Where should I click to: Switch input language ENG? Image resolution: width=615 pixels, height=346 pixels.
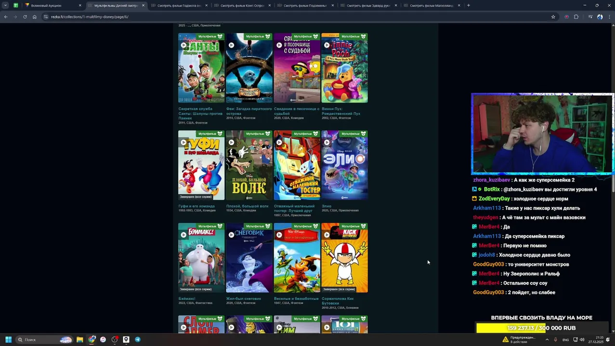[x=565, y=340]
